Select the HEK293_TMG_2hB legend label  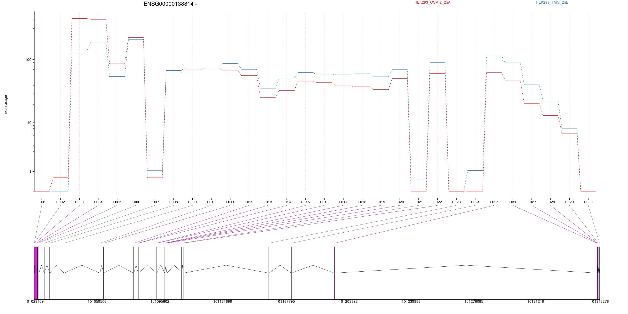tap(552, 2)
